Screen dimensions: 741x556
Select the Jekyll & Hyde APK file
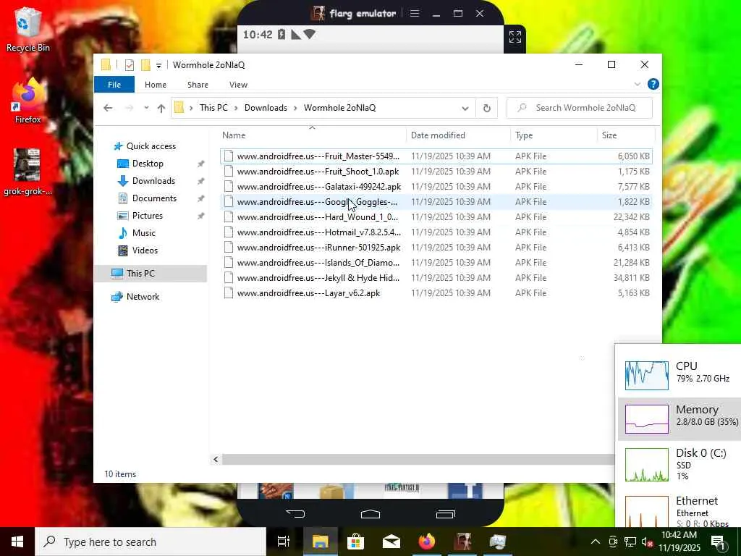click(436, 277)
